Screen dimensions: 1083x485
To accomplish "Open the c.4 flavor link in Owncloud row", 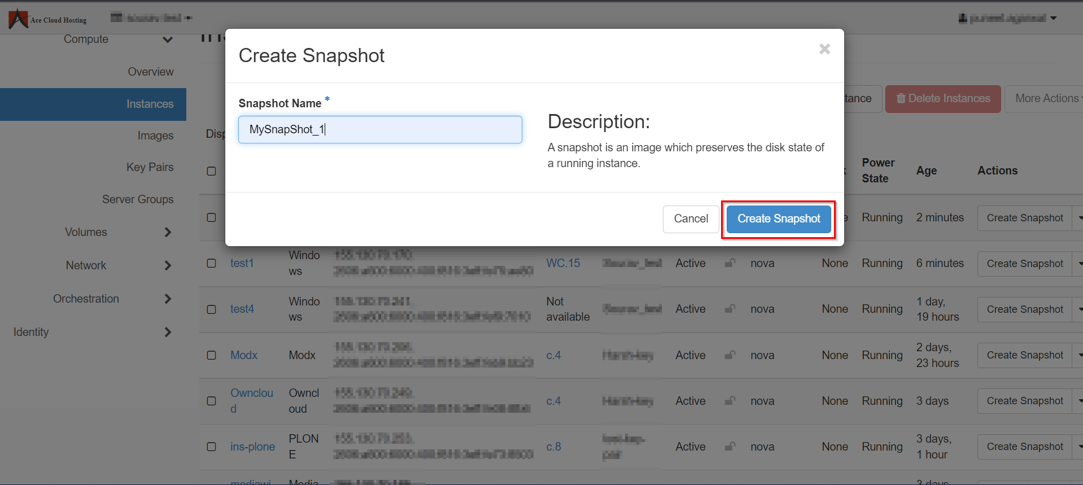I will (553, 401).
